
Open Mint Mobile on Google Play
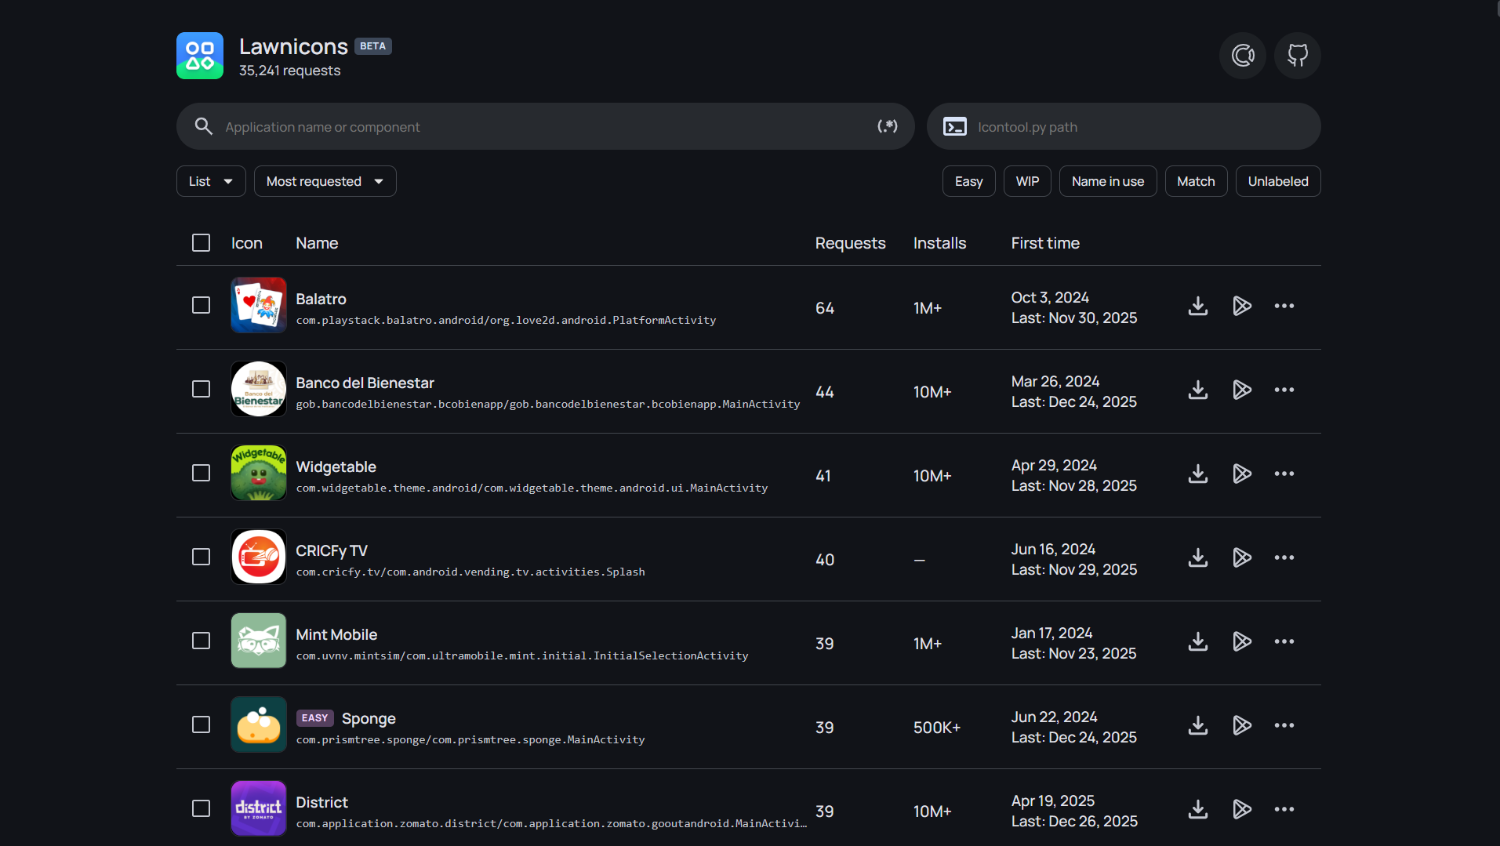(1242, 641)
